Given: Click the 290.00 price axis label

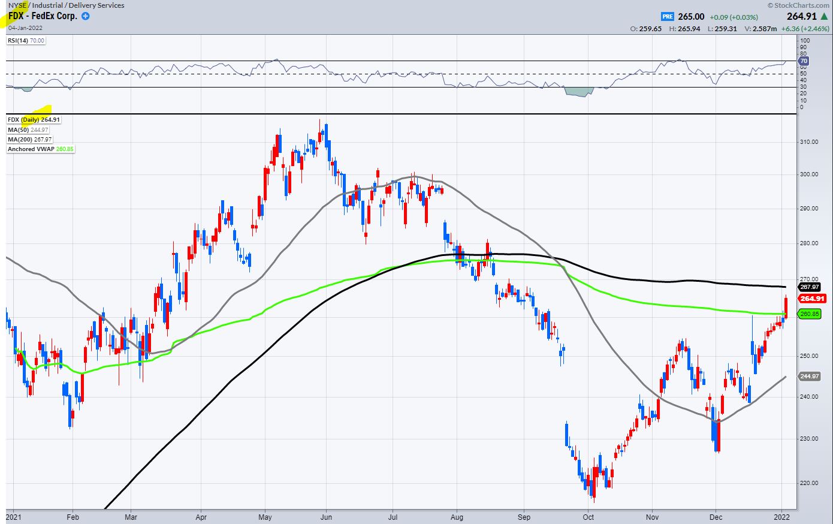Looking at the screenshot, I should pos(810,209).
